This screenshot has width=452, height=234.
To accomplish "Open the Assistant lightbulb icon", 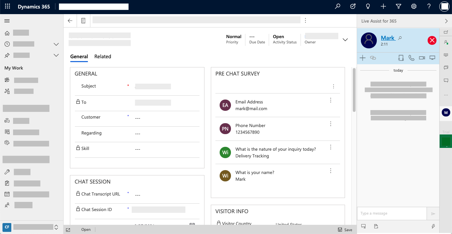I will pos(368,6).
